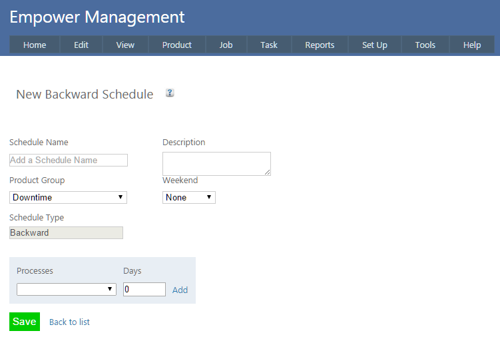
Task: Follow the Back to list link
Action: coord(69,322)
